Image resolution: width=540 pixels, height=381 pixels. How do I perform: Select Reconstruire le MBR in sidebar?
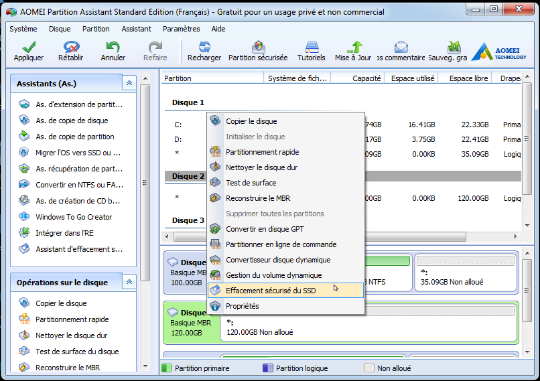60,367
